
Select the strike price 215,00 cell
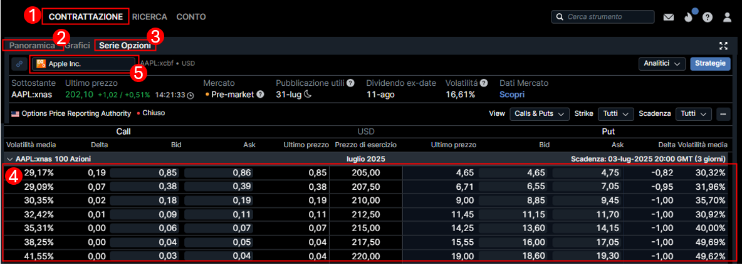pos(366,227)
